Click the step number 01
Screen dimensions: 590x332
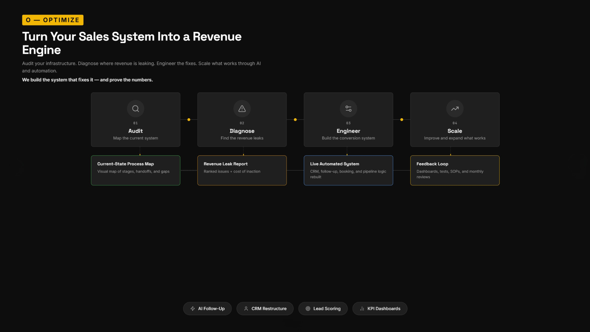[136, 123]
